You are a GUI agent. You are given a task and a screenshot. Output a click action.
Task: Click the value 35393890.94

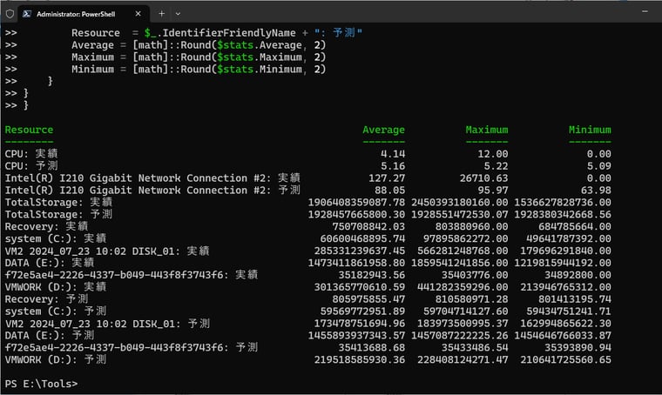[578, 348]
